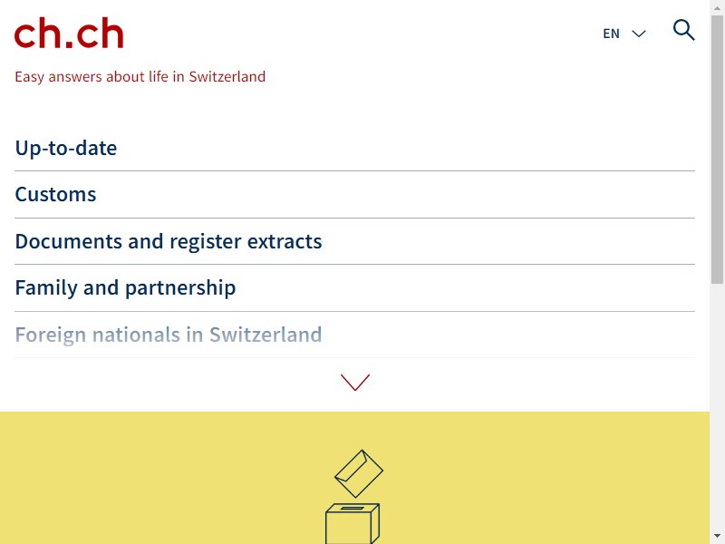Click the empty scrollbar track below the thumb
The image size is (725, 544).
pos(717,407)
